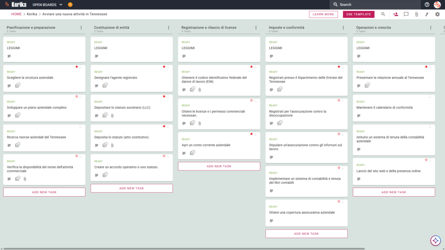Toggle star on Ottieni una copertura assicurativa
This screenshot has height=250, width=445.
tap(339, 201)
